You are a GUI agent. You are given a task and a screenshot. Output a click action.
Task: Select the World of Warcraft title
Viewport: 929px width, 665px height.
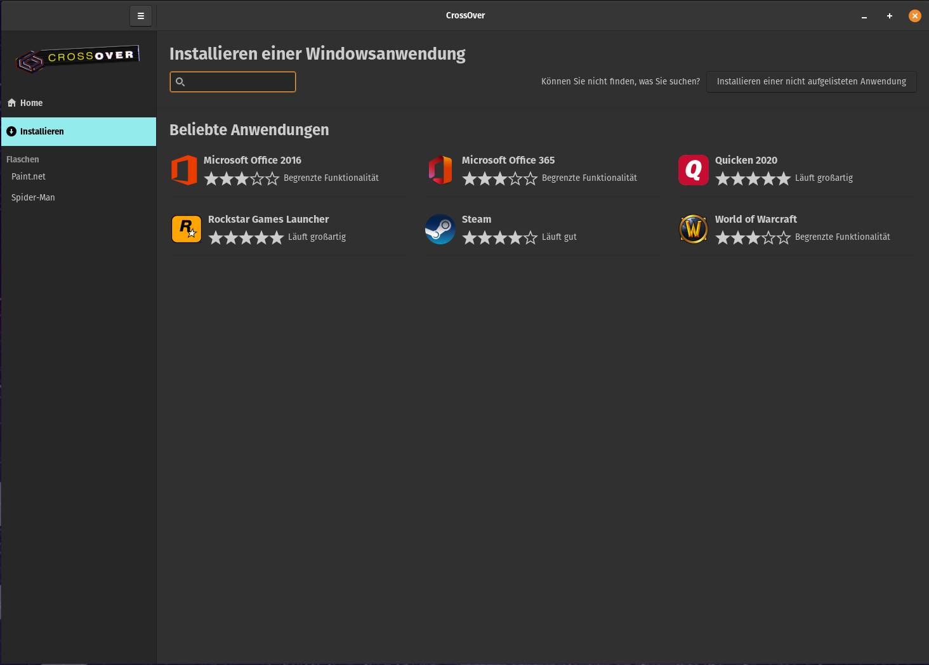click(756, 220)
